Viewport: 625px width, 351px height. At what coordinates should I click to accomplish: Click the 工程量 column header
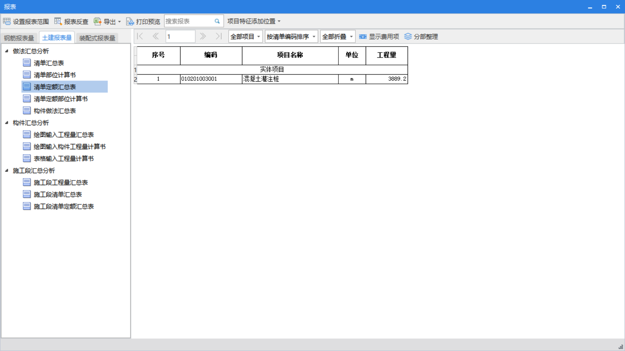click(x=387, y=55)
